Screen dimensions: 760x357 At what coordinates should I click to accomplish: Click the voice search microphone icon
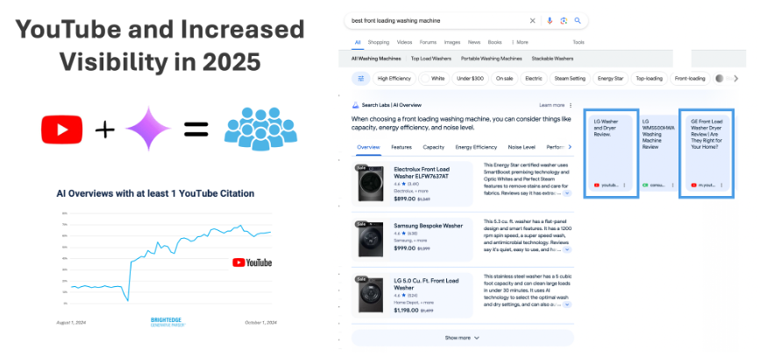[550, 20]
